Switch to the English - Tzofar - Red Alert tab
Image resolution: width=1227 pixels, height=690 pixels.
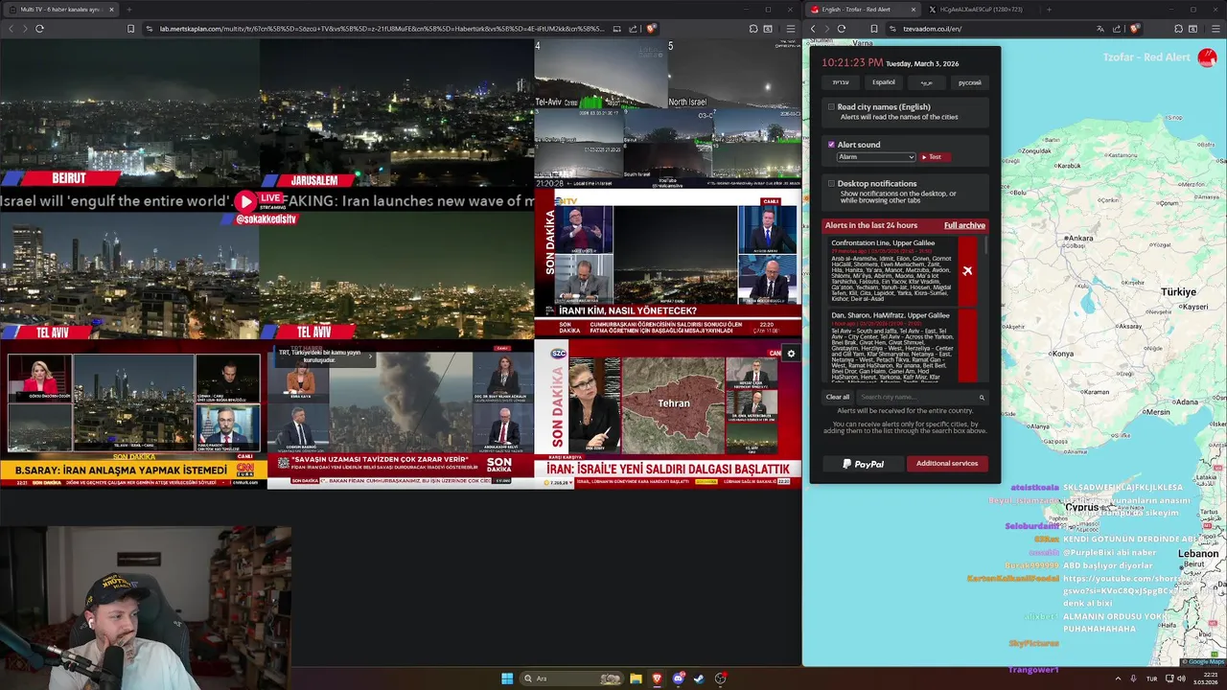click(863, 10)
